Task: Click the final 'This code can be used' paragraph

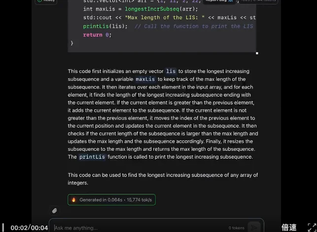Action: click(163, 179)
